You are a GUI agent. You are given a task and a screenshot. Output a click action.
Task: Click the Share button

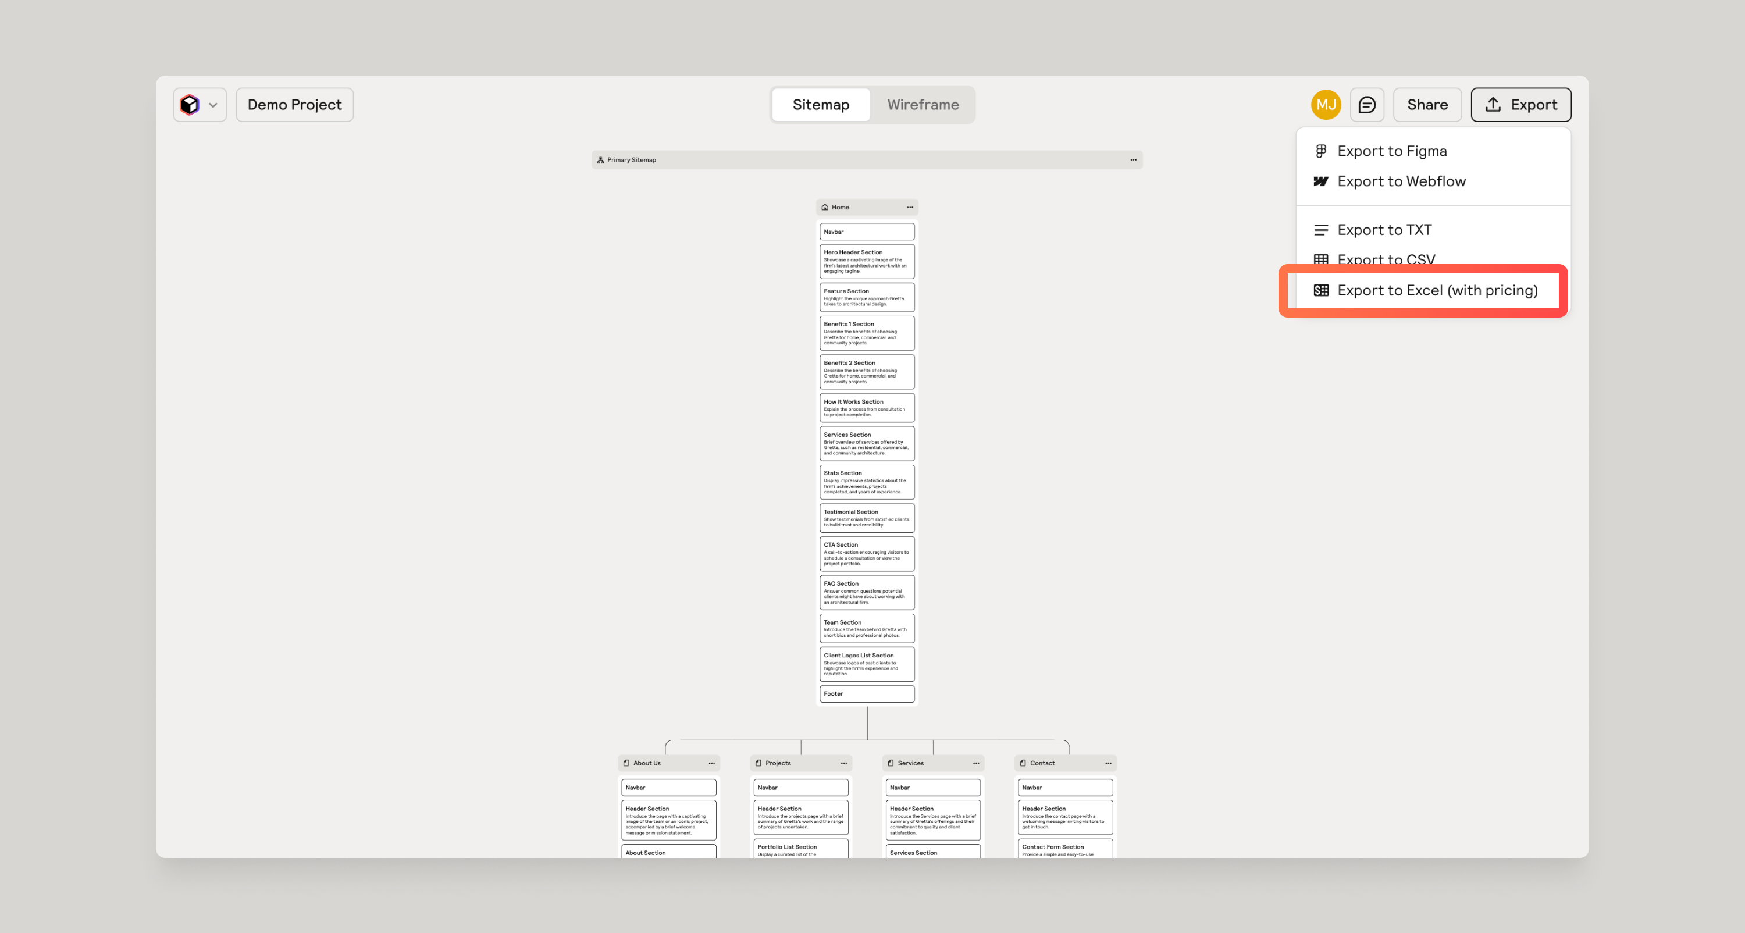[x=1427, y=104]
